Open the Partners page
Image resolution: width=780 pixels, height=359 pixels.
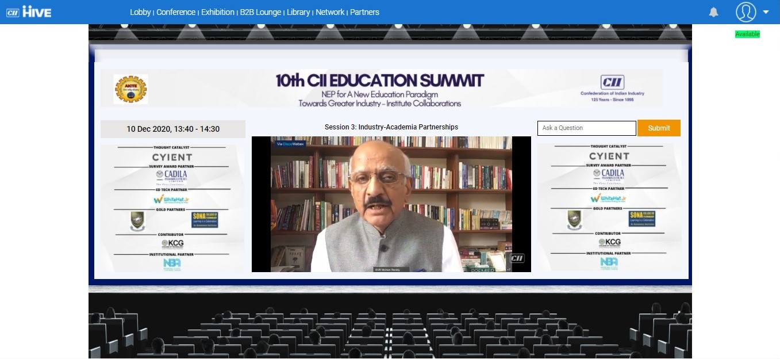[364, 12]
